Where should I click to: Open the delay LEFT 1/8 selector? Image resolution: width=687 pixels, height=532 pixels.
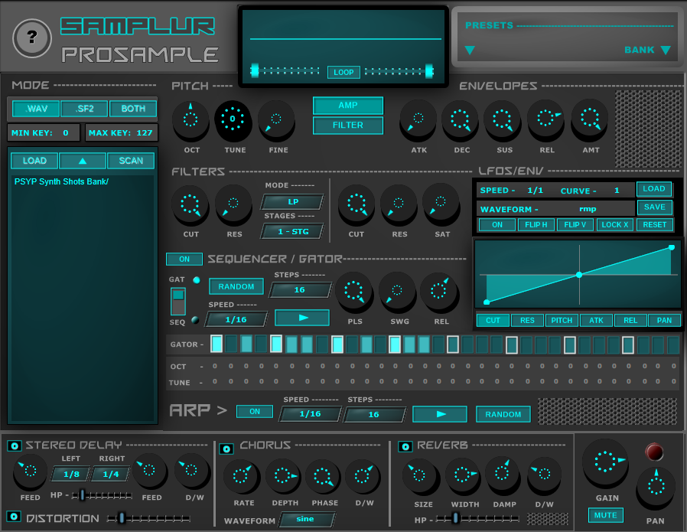71,474
